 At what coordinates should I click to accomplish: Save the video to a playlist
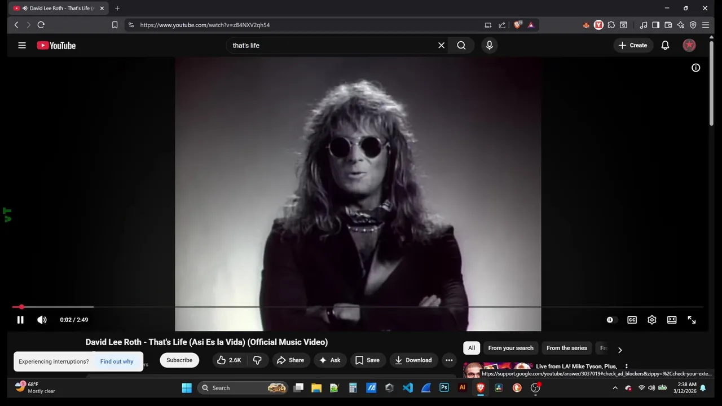[367, 360]
